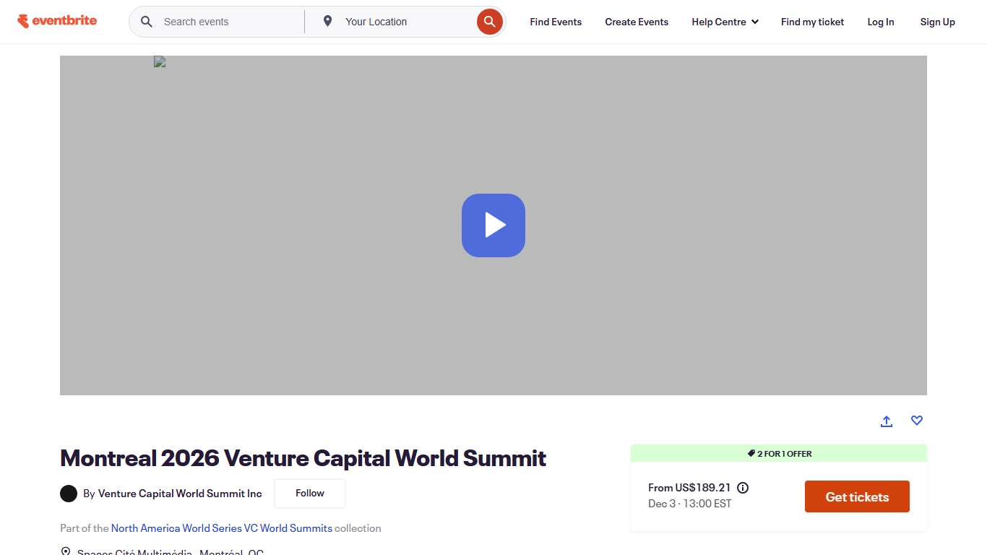Switch to Find Events

point(555,21)
